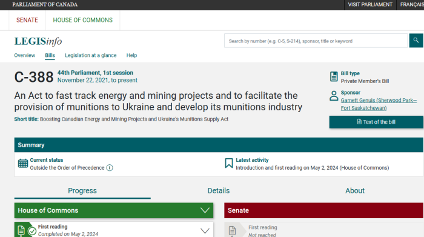This screenshot has height=237, width=424.
Task: Click the Sponsor person icon
Action: [334, 96]
